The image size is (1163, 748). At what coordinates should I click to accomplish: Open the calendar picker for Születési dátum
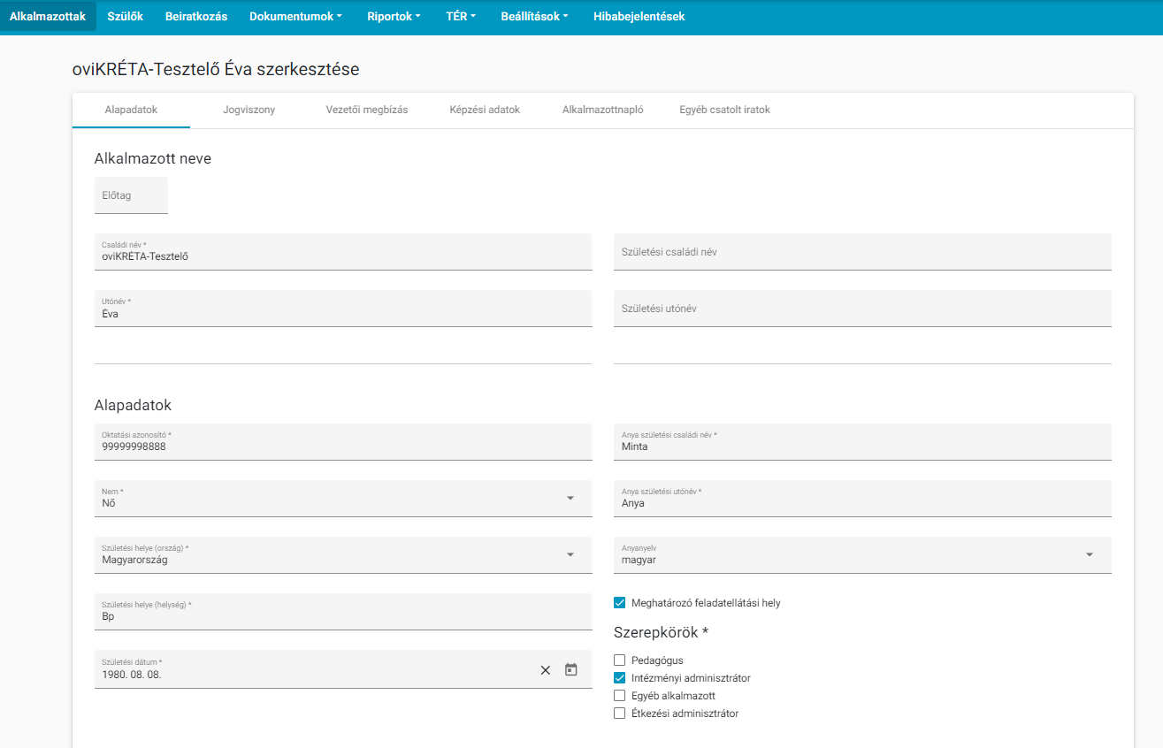[571, 670]
